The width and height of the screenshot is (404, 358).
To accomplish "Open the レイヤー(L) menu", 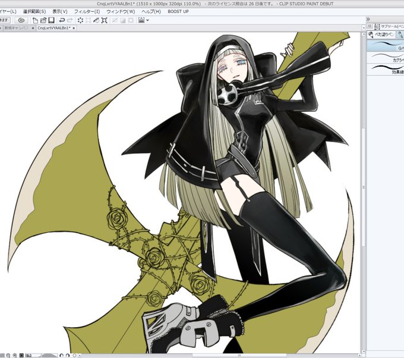I will (8, 12).
